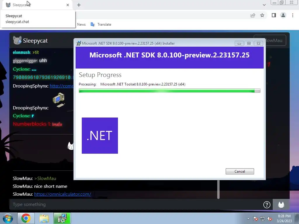Open chat help question mark
The width and height of the screenshot is (299, 224).
point(267,205)
